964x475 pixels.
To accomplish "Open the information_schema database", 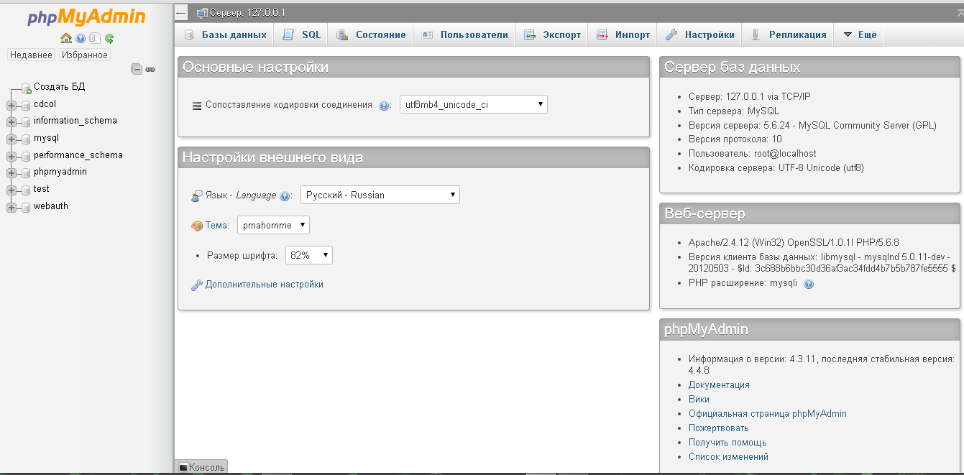I will click(x=75, y=121).
